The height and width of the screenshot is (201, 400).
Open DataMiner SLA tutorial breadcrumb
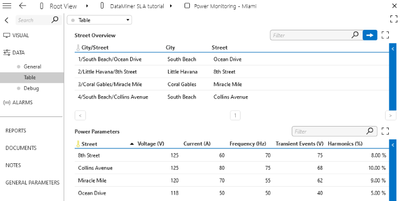coord(137,6)
